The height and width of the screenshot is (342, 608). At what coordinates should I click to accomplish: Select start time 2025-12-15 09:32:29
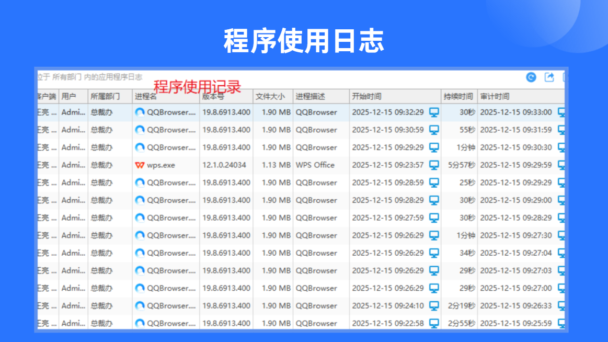[x=388, y=112]
